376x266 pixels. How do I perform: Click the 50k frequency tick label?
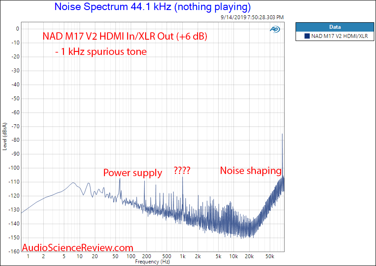(x=270, y=256)
